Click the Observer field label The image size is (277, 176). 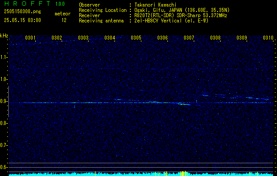89,5
